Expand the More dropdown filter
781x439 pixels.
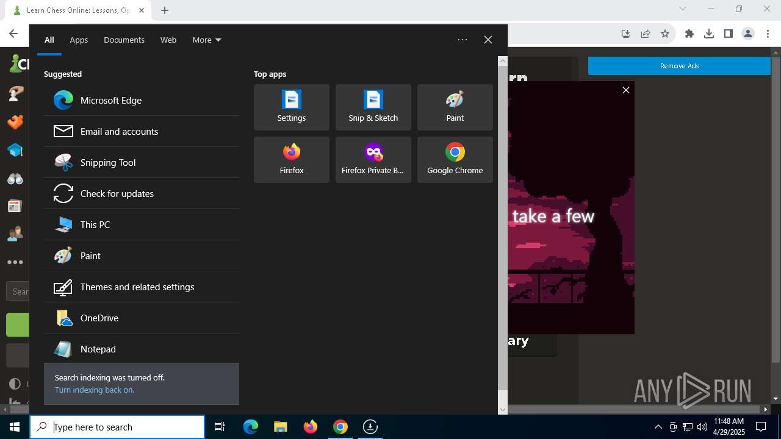pos(206,40)
